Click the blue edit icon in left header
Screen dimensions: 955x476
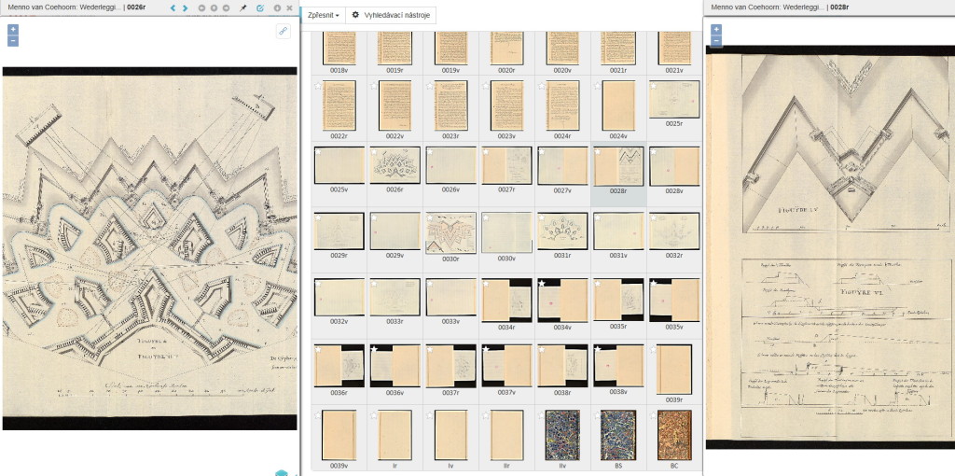[260, 7]
